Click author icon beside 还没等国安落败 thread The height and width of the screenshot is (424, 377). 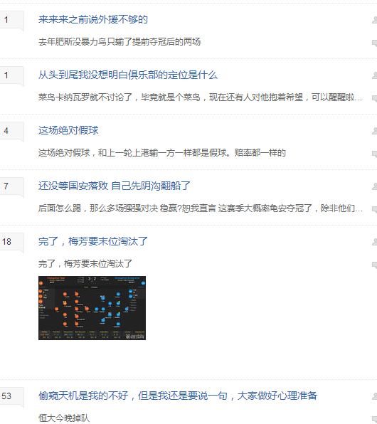tap(375, 186)
